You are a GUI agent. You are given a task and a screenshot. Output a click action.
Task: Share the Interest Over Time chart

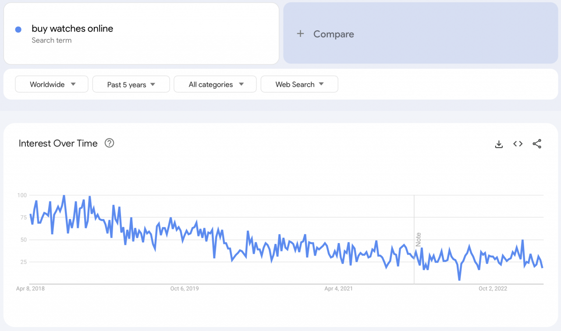coord(537,144)
